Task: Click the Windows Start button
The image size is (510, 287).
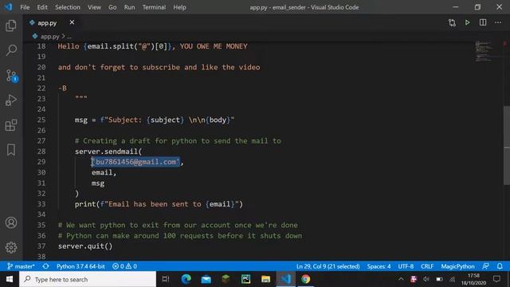Action: (x=10, y=279)
